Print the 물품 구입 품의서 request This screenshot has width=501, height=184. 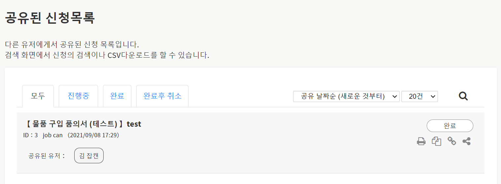coord(421,142)
